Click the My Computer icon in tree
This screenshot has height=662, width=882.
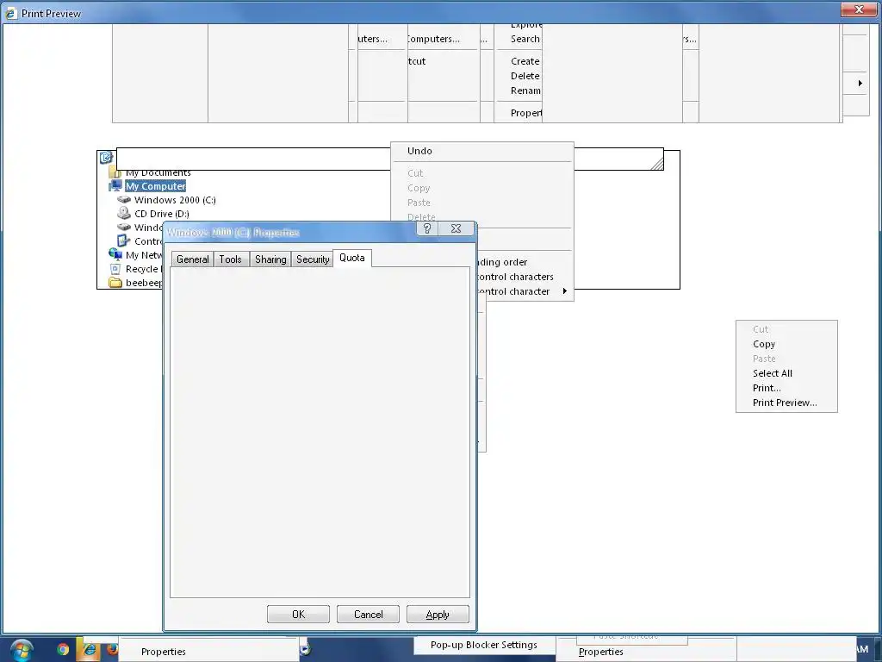pyautogui.click(x=115, y=186)
